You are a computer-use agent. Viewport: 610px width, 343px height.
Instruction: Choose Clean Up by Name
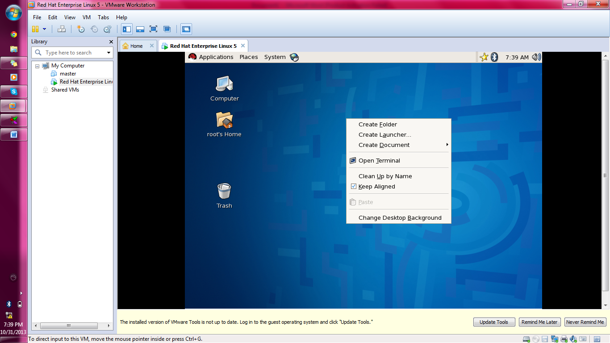[x=399, y=176]
